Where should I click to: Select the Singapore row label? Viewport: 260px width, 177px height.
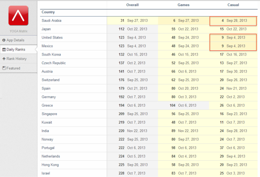[x=49, y=114]
